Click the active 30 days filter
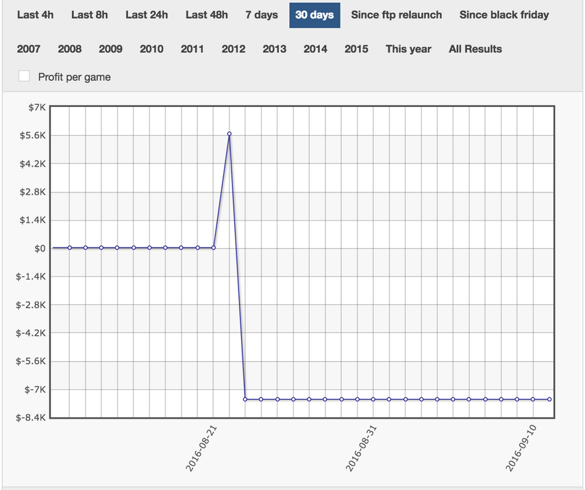The width and height of the screenshot is (585, 490). point(314,15)
